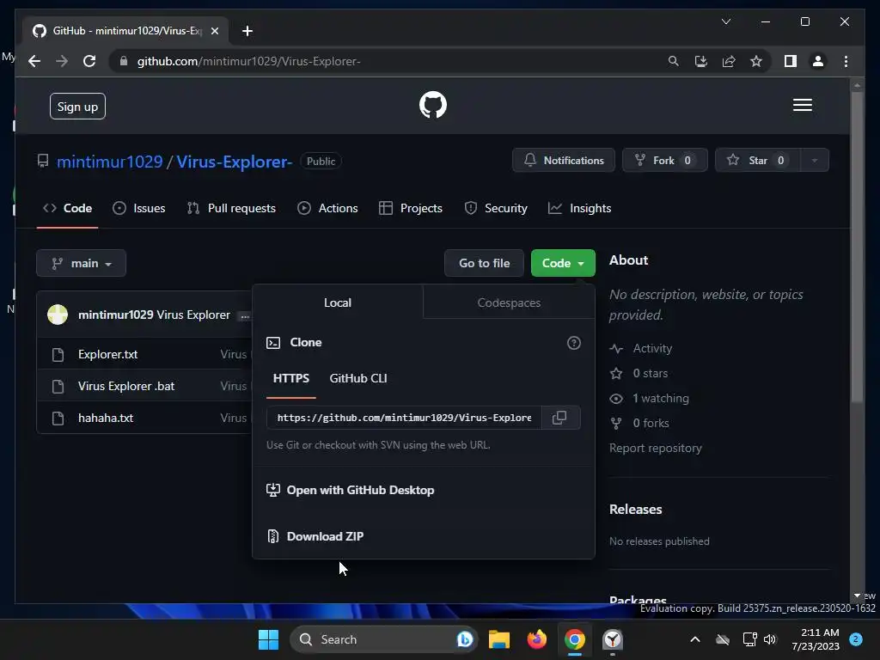Open a new browser tab
The height and width of the screenshot is (660, 880).
[247, 31]
